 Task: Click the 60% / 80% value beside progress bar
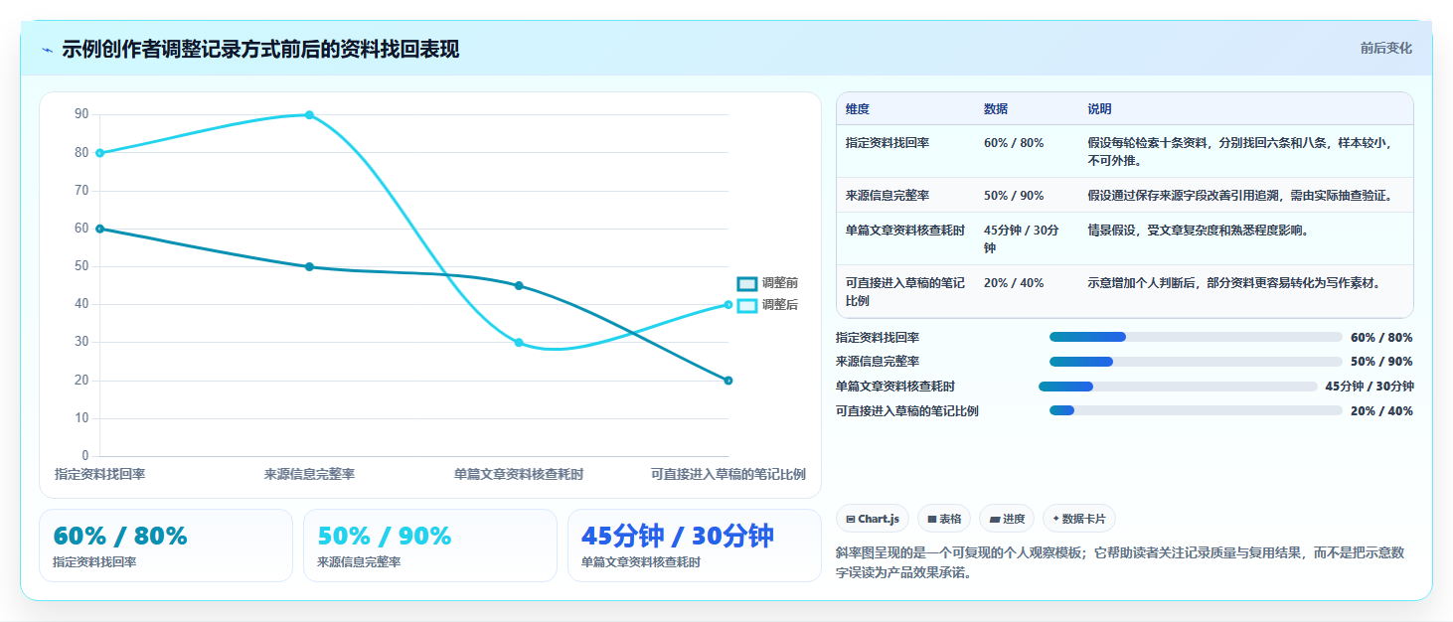1381,338
